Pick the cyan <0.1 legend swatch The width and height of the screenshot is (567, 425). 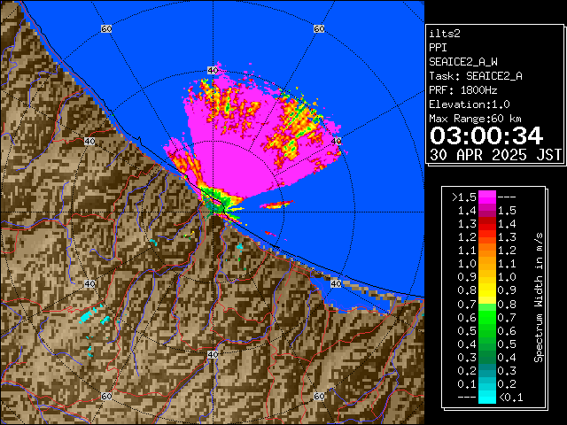pos(487,397)
